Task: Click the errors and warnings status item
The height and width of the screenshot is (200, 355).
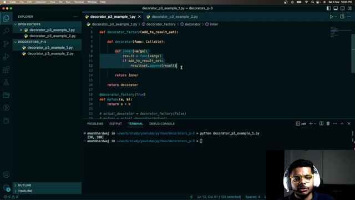Action: coord(11,197)
